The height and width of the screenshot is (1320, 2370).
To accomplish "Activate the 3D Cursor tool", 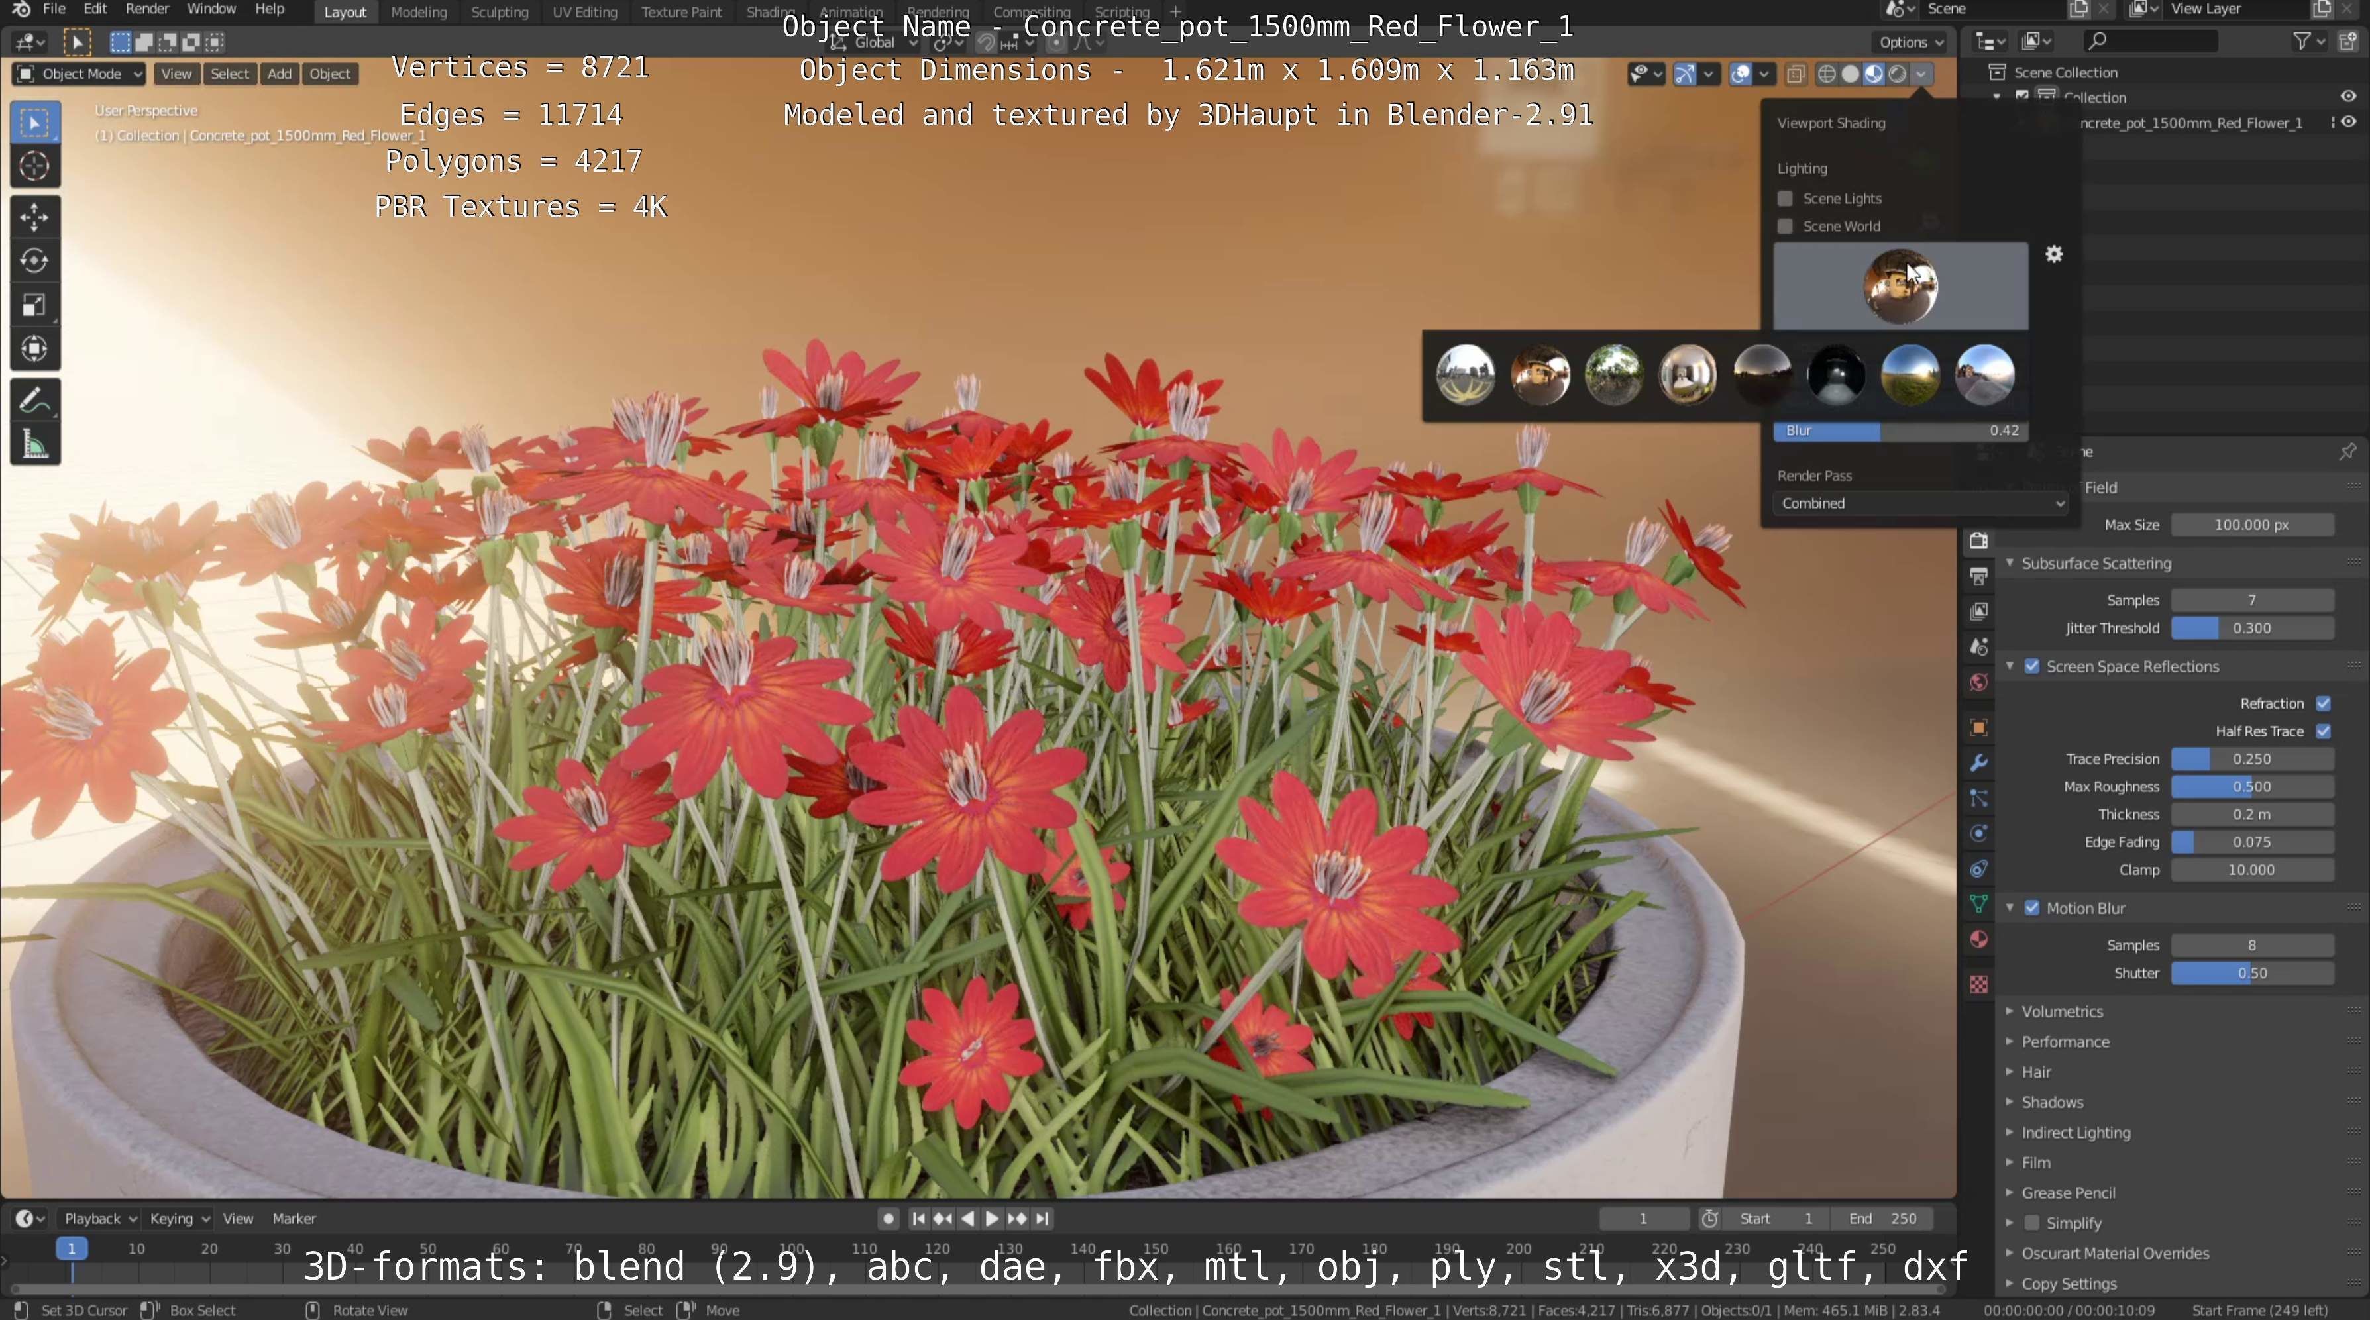I will coord(35,166).
